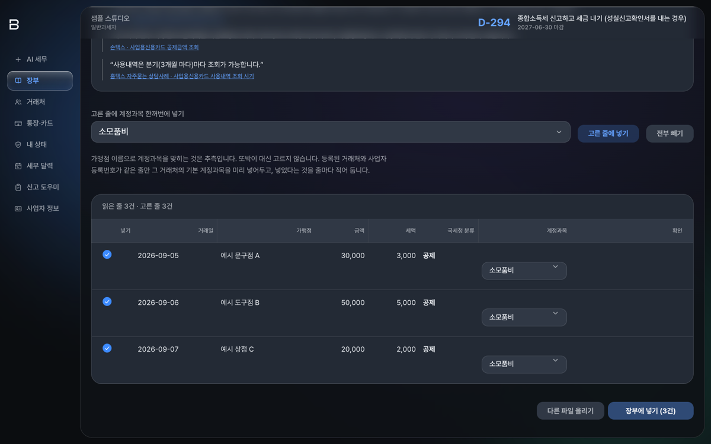The width and height of the screenshot is (711, 444).
Task: Click the 고른 줄에 넣기 button
Action: click(x=608, y=133)
